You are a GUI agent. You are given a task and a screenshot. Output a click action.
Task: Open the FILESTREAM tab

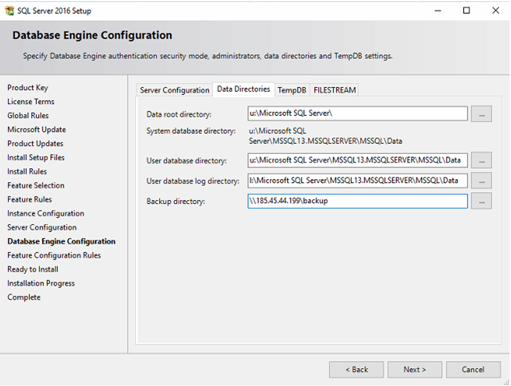334,90
